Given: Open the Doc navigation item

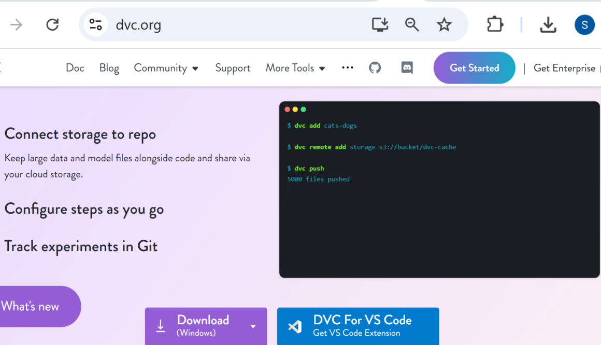Looking at the screenshot, I should [75, 68].
